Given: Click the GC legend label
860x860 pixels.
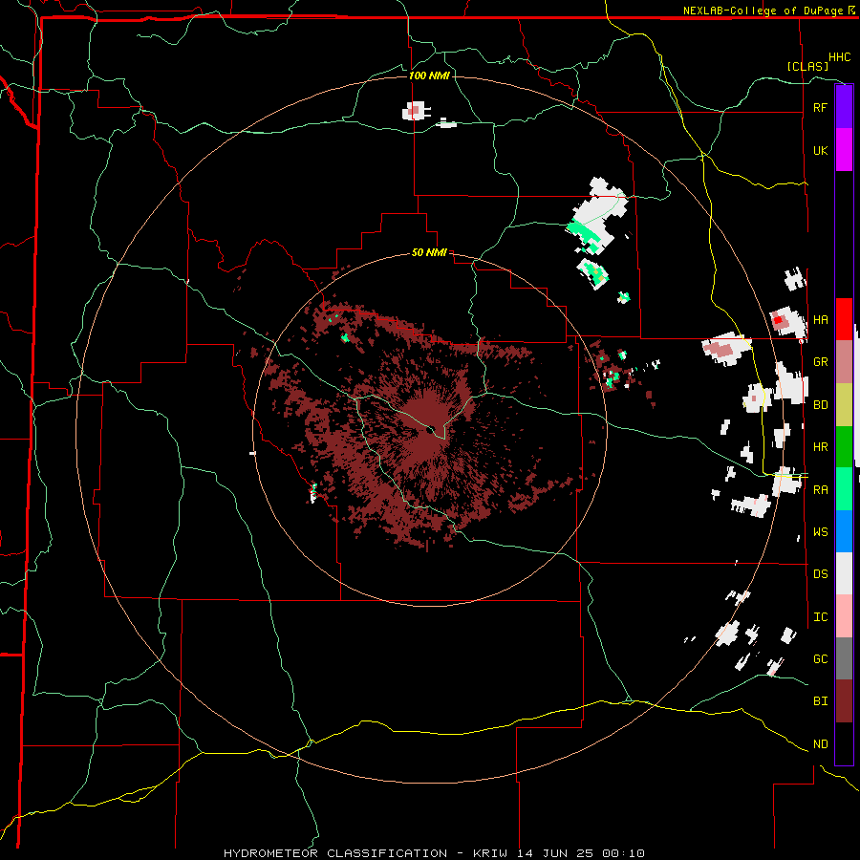Looking at the screenshot, I should [820, 658].
